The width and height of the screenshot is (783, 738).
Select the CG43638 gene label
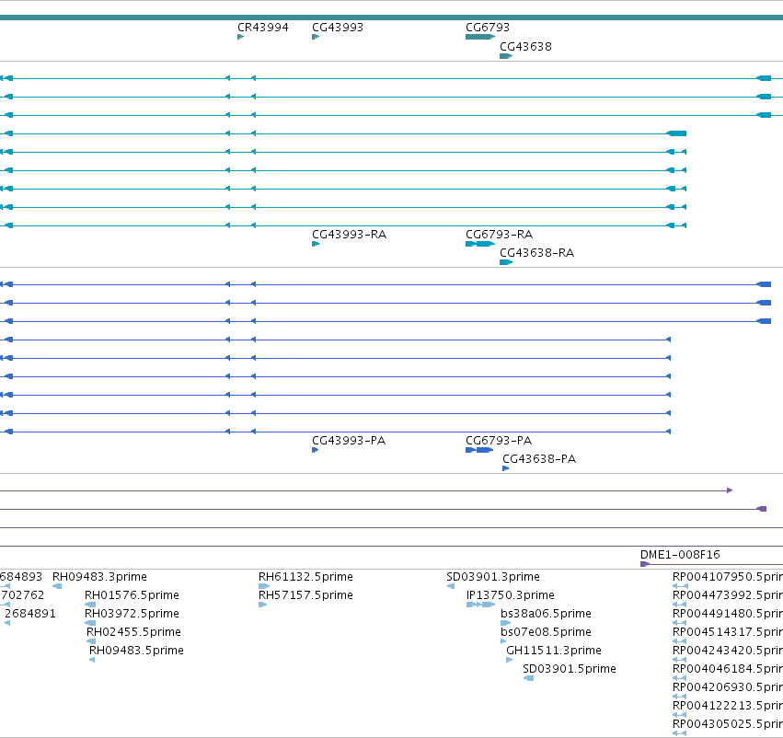tap(525, 46)
